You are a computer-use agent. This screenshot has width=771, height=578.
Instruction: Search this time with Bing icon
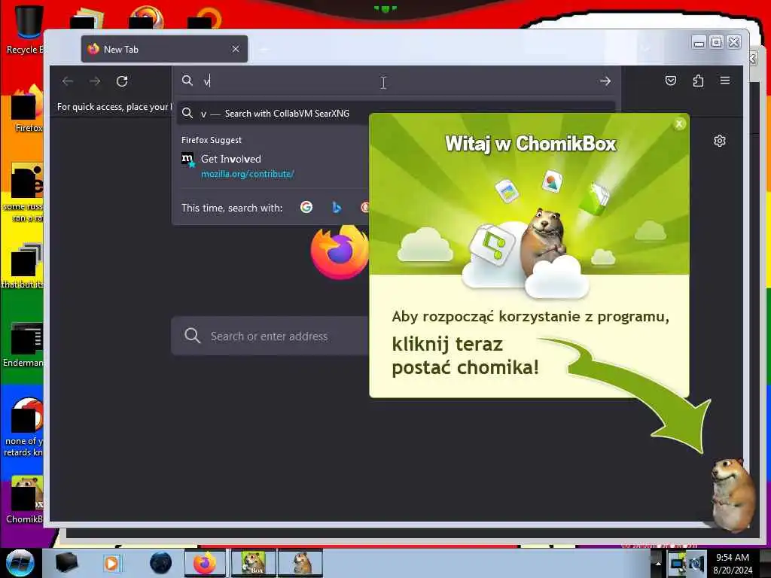click(337, 208)
